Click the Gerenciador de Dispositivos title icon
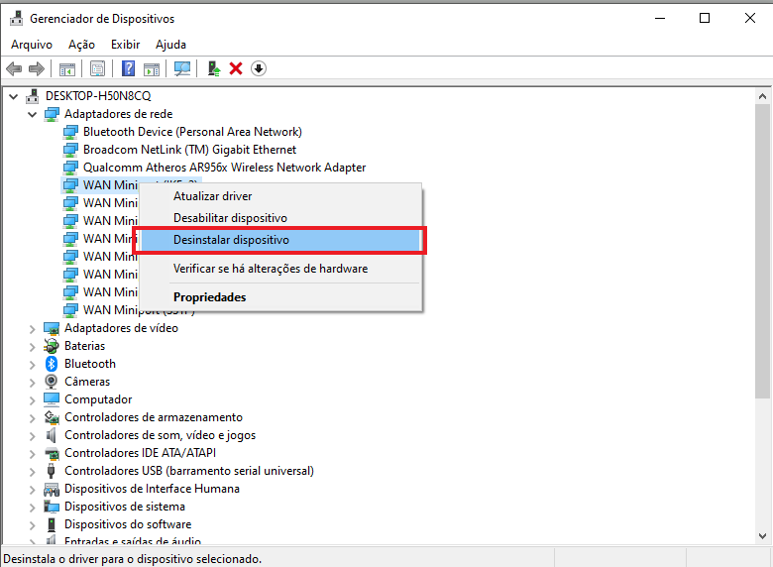The image size is (773, 567). point(16,18)
